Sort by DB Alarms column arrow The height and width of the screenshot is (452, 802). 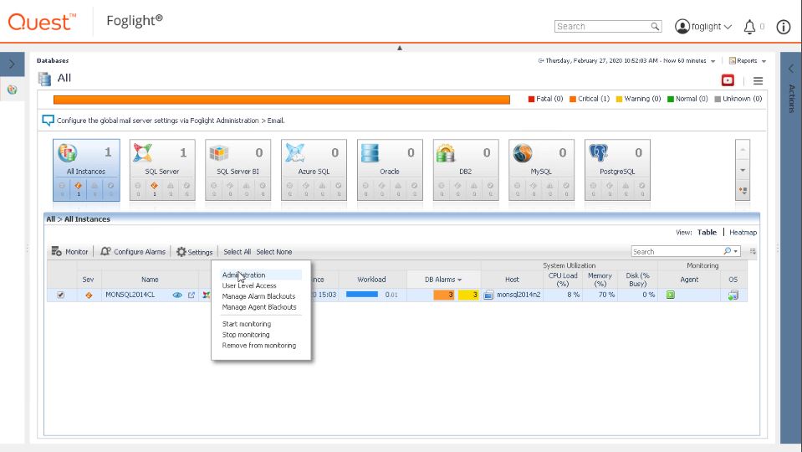pyautogui.click(x=459, y=280)
